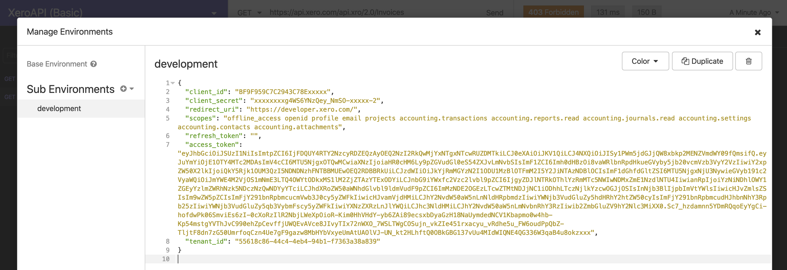
Task: Open the Color dropdown
Action: point(645,61)
